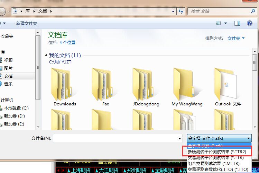Click the 新建文件夹 button

point(26,23)
